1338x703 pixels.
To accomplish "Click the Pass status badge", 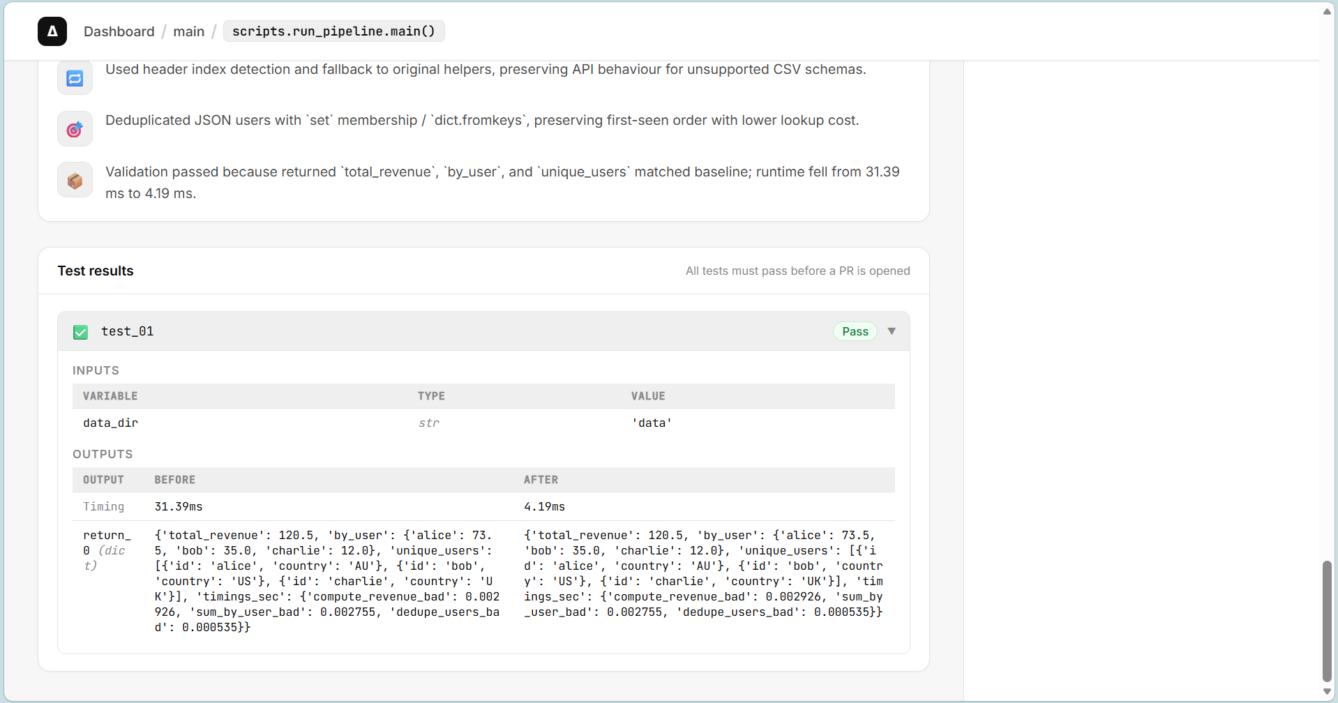I will tap(855, 331).
